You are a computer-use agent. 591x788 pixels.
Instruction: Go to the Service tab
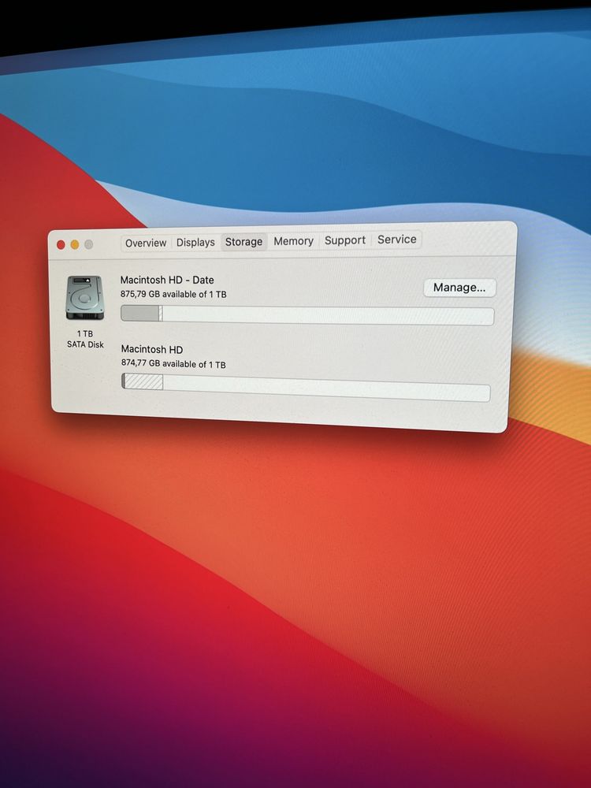pyautogui.click(x=397, y=240)
